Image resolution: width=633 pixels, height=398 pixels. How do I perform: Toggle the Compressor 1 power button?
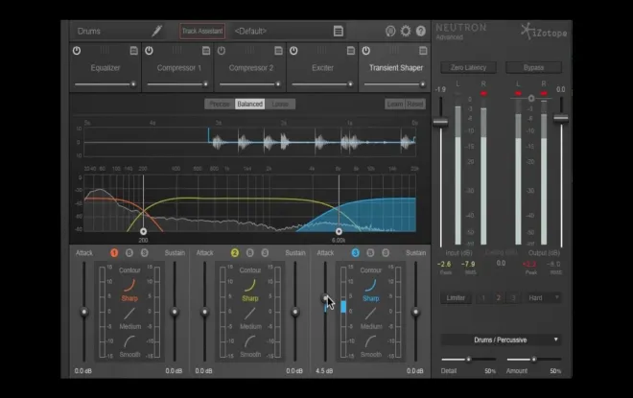[x=149, y=51]
